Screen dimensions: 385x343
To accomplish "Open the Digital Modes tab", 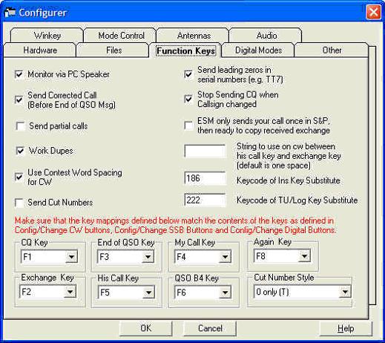I will (x=258, y=50).
